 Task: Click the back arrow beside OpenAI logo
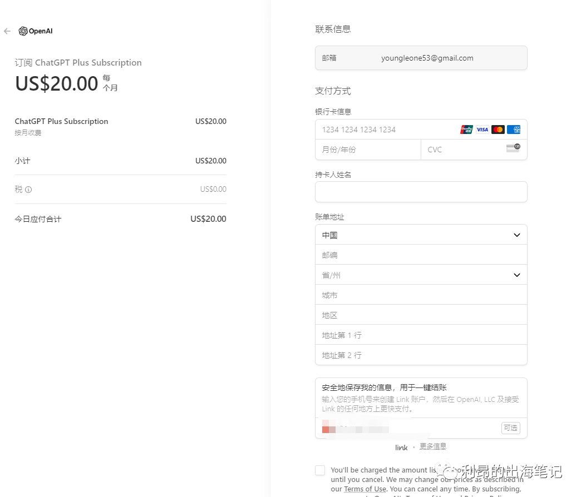click(x=7, y=31)
